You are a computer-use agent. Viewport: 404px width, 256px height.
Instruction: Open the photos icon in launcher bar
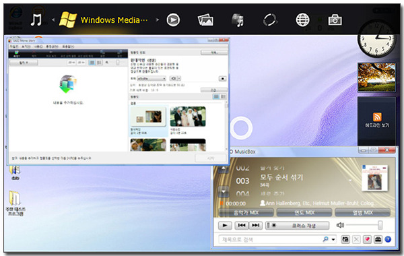[205, 20]
